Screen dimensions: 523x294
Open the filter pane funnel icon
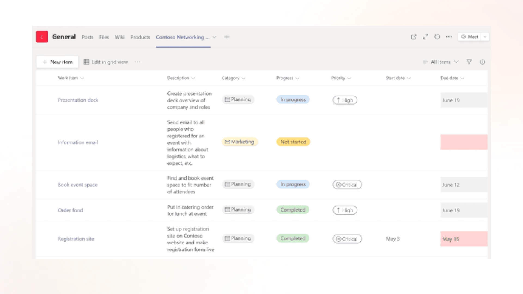469,62
